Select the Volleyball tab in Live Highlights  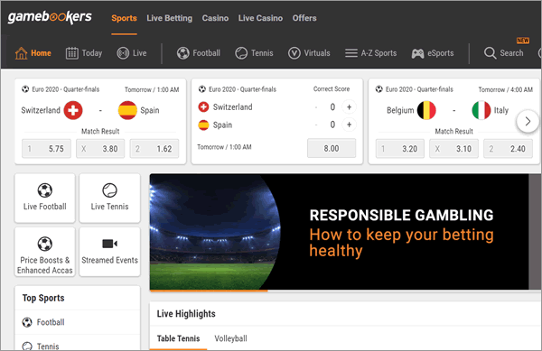click(230, 338)
